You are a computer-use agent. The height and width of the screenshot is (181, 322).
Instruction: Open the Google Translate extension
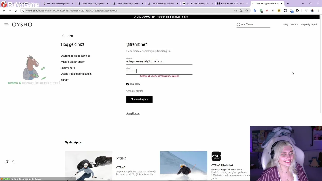point(255,11)
